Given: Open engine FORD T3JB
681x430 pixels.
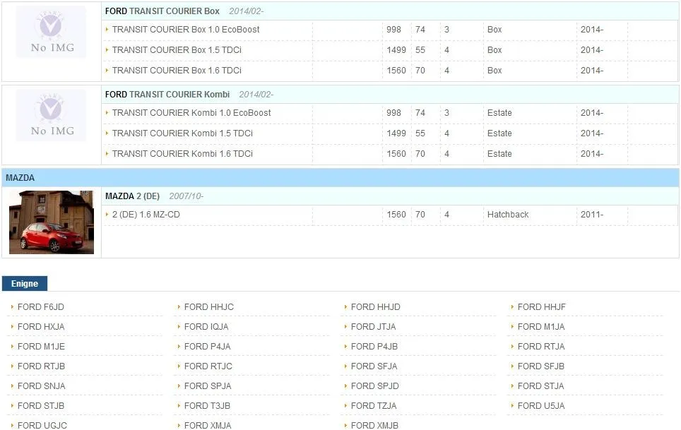Looking at the screenshot, I should (207, 406).
